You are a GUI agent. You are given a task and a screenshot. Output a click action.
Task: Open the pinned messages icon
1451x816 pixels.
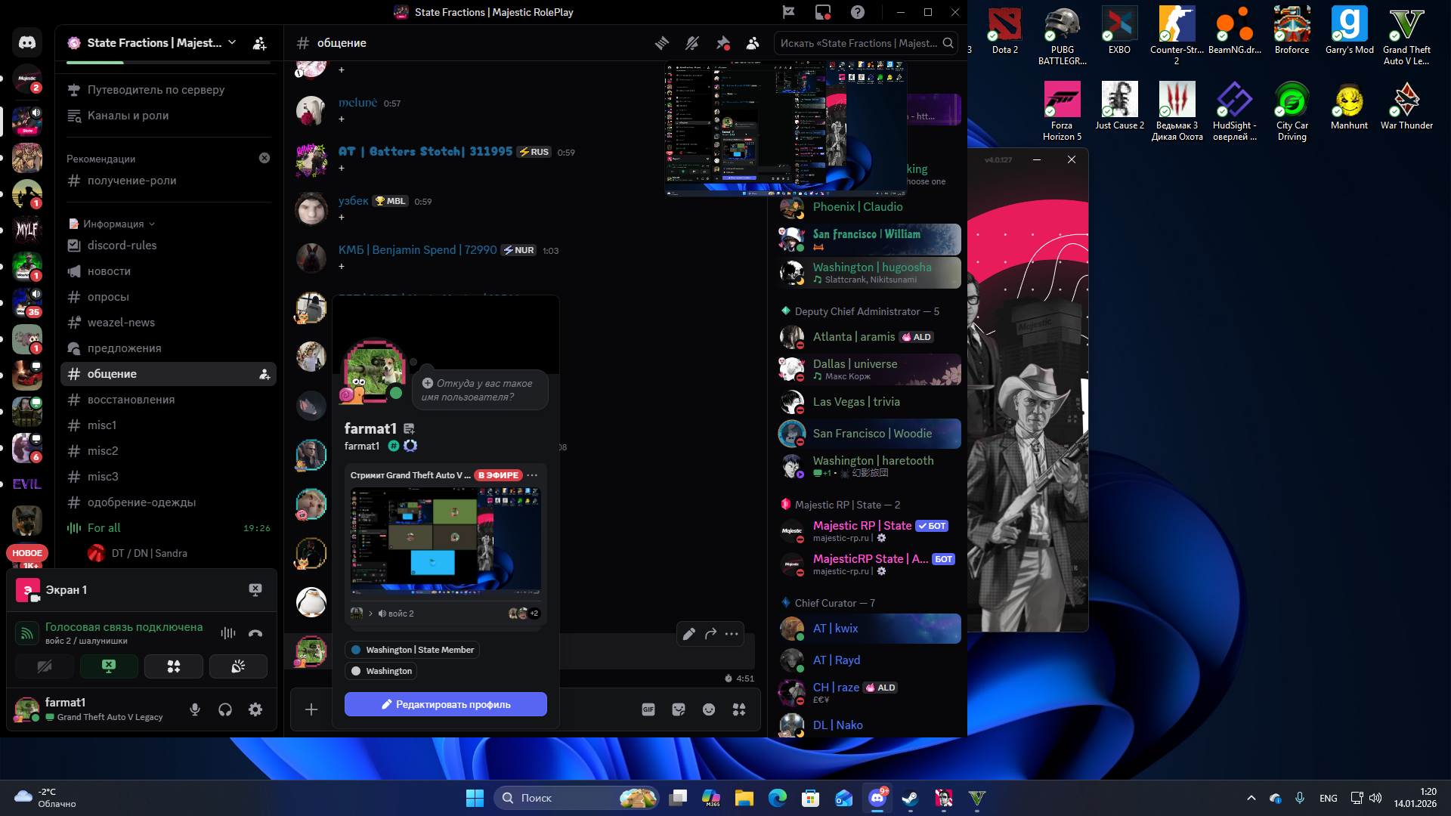tap(722, 43)
